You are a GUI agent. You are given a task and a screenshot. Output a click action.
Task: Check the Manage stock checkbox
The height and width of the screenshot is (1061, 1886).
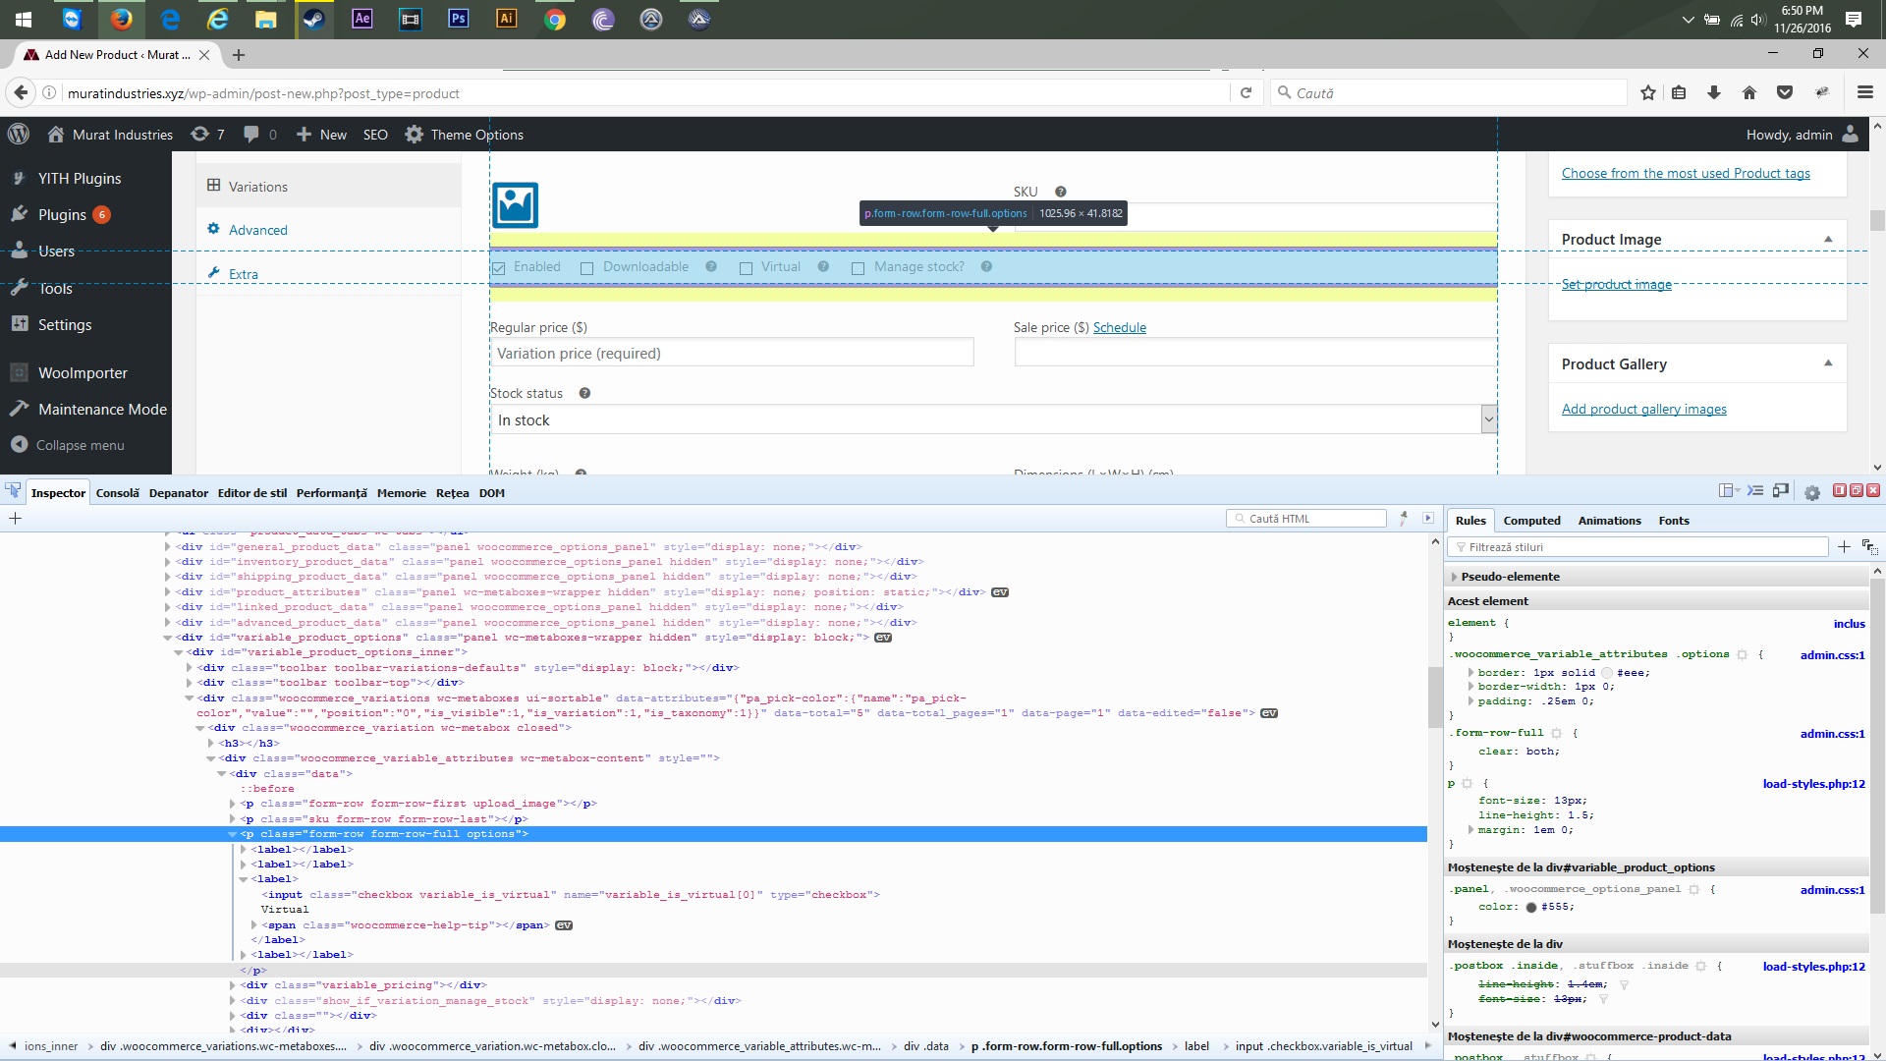(x=858, y=268)
